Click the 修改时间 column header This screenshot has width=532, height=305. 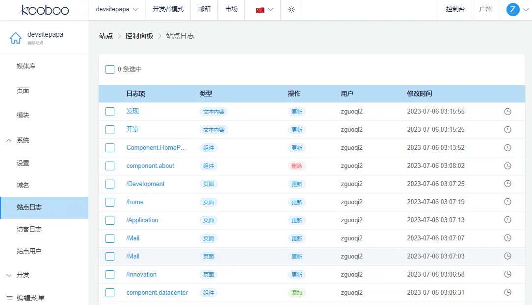[420, 94]
